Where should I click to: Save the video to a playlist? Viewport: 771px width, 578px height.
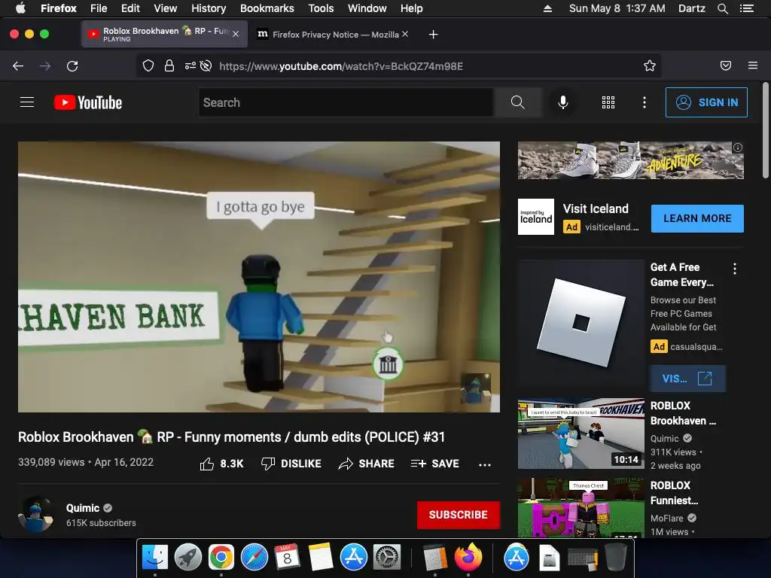click(x=435, y=464)
